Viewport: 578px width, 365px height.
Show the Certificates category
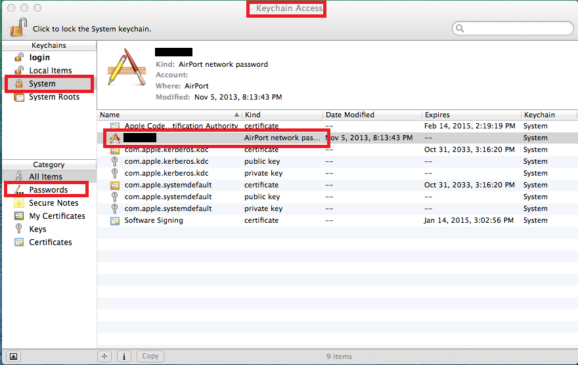(x=49, y=242)
